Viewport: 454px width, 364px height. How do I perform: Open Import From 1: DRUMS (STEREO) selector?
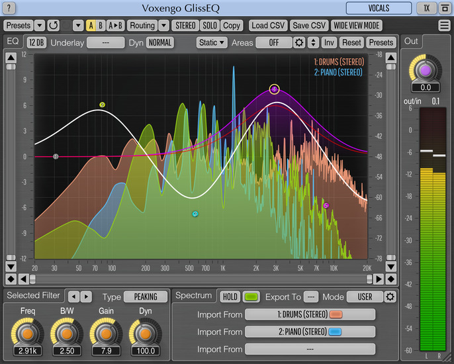click(x=310, y=314)
